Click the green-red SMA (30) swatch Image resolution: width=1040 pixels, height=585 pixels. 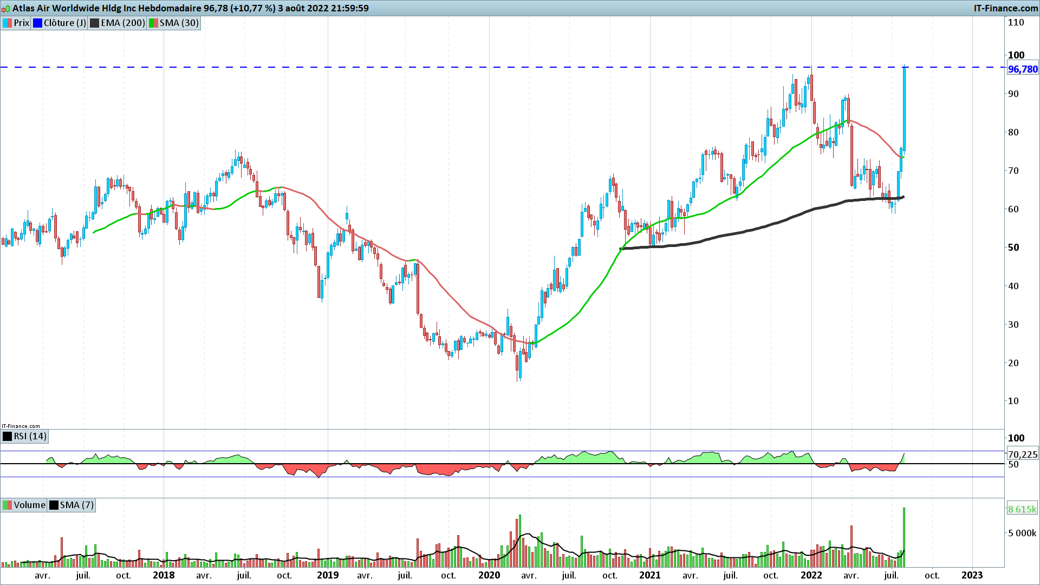(x=154, y=23)
